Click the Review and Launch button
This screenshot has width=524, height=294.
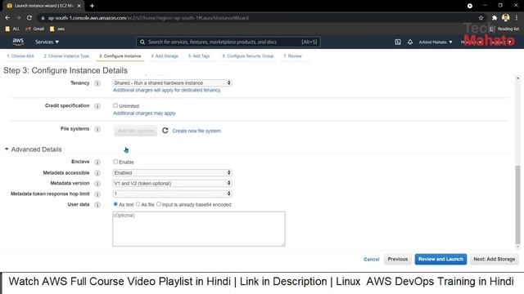pos(440,259)
